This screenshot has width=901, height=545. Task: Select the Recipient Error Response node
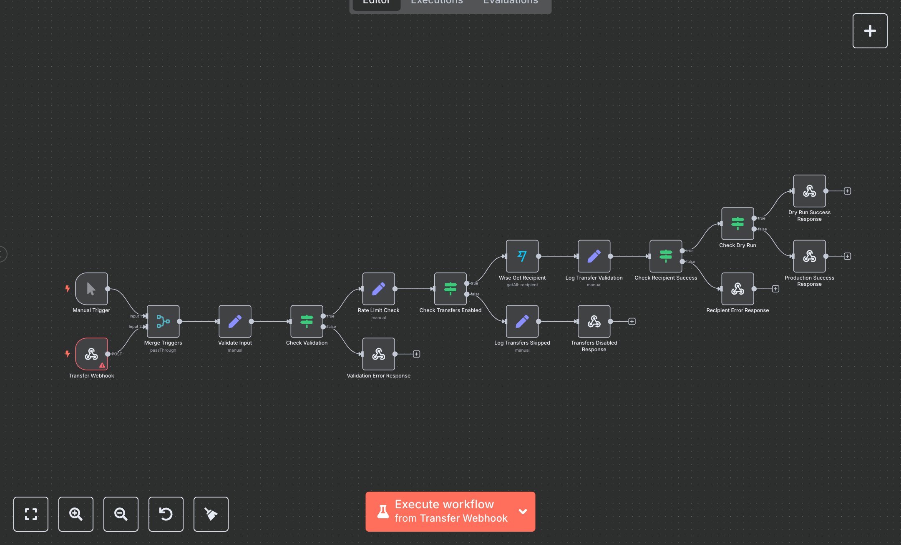click(737, 289)
